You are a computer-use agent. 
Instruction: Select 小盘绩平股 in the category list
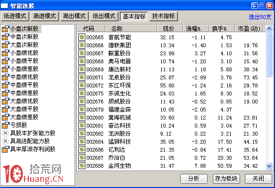coord(24,61)
